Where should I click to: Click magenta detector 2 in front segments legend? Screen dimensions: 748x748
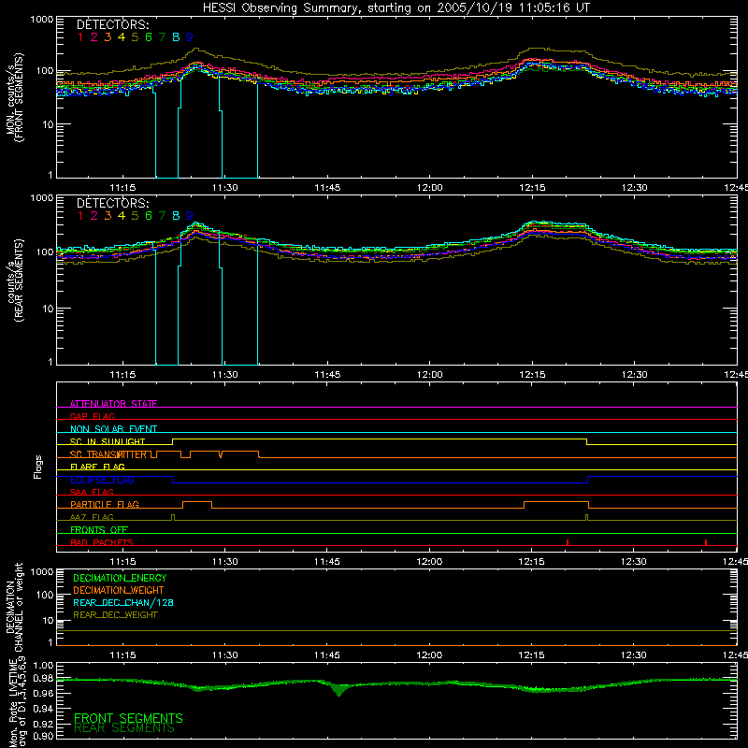click(94, 36)
